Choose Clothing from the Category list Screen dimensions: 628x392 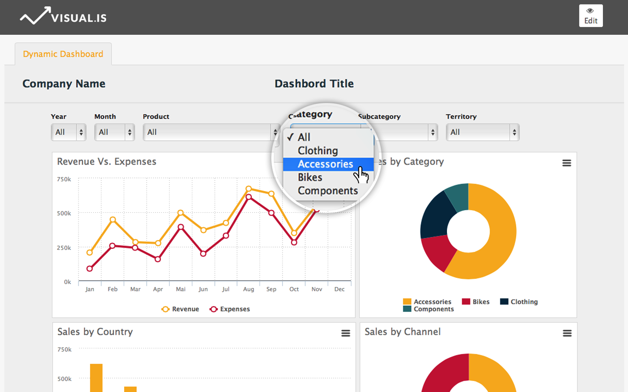tap(328, 150)
